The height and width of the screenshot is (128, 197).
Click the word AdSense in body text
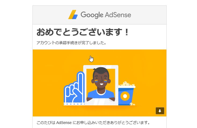tap(64, 123)
